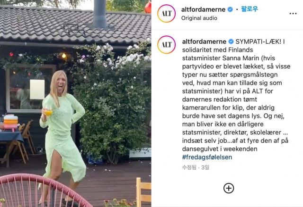Click the verified badge in the post header
Screen dimensions: 303x207
[230, 9]
